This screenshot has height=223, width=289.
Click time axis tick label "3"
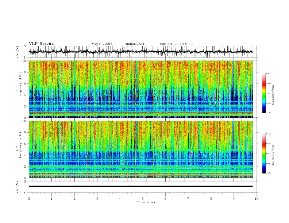pyautogui.click(x=97, y=199)
